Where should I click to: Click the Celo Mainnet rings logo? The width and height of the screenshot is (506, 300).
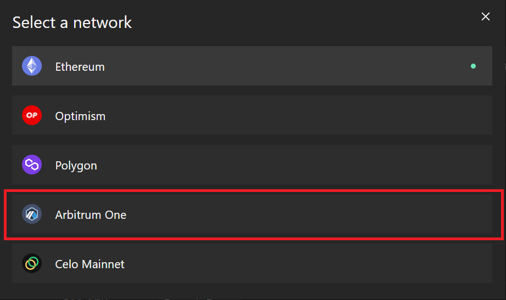coord(32,263)
